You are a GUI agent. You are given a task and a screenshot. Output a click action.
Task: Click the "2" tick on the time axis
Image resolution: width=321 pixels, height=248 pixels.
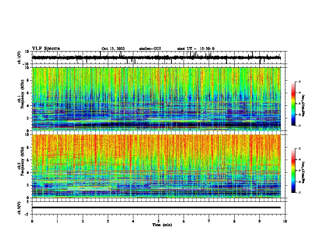[x=83, y=221]
